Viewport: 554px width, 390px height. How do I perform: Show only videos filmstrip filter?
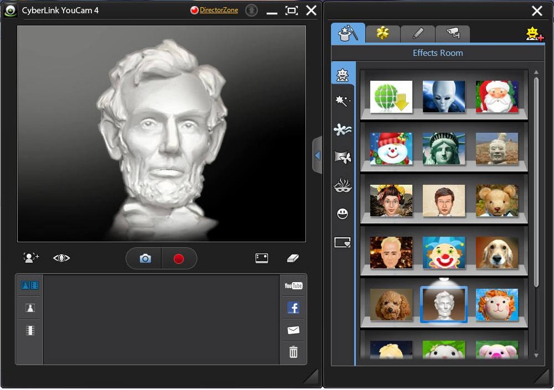coord(30,330)
